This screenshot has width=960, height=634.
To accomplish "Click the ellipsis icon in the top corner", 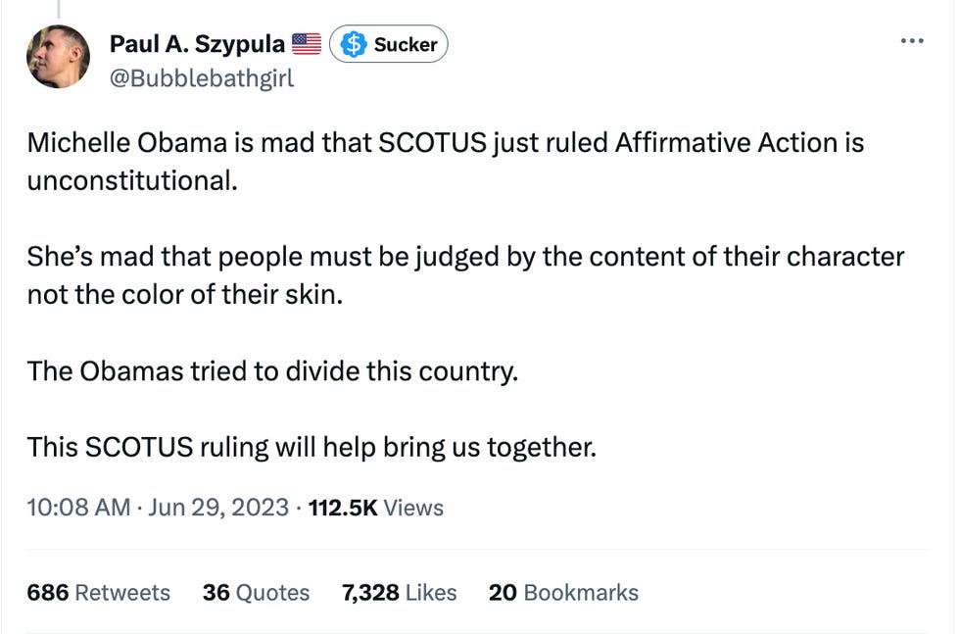I will point(912,40).
